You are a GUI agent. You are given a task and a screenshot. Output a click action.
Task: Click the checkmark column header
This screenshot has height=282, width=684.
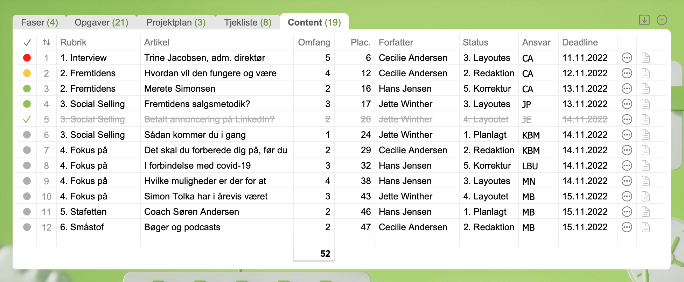pos(27,43)
